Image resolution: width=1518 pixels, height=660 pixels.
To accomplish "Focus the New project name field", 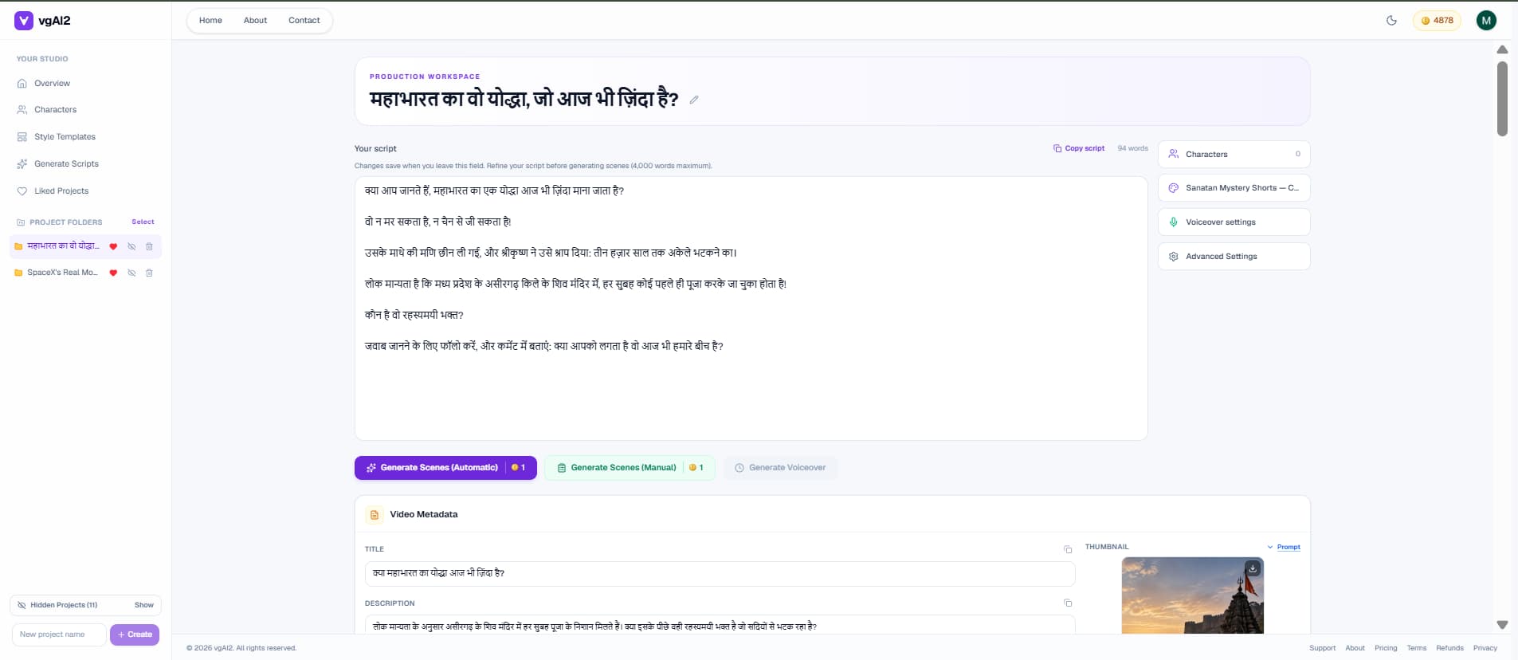I will pos(59,634).
